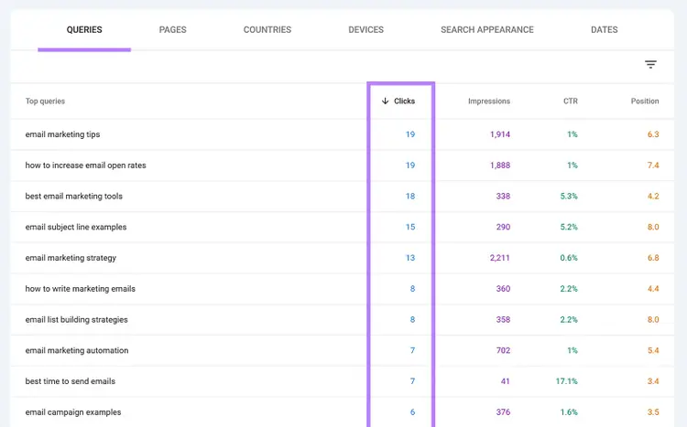This screenshot has width=687, height=427.
Task: Sort by CTR column header
Action: [x=571, y=101]
